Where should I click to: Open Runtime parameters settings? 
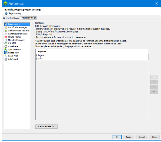[18, 34]
